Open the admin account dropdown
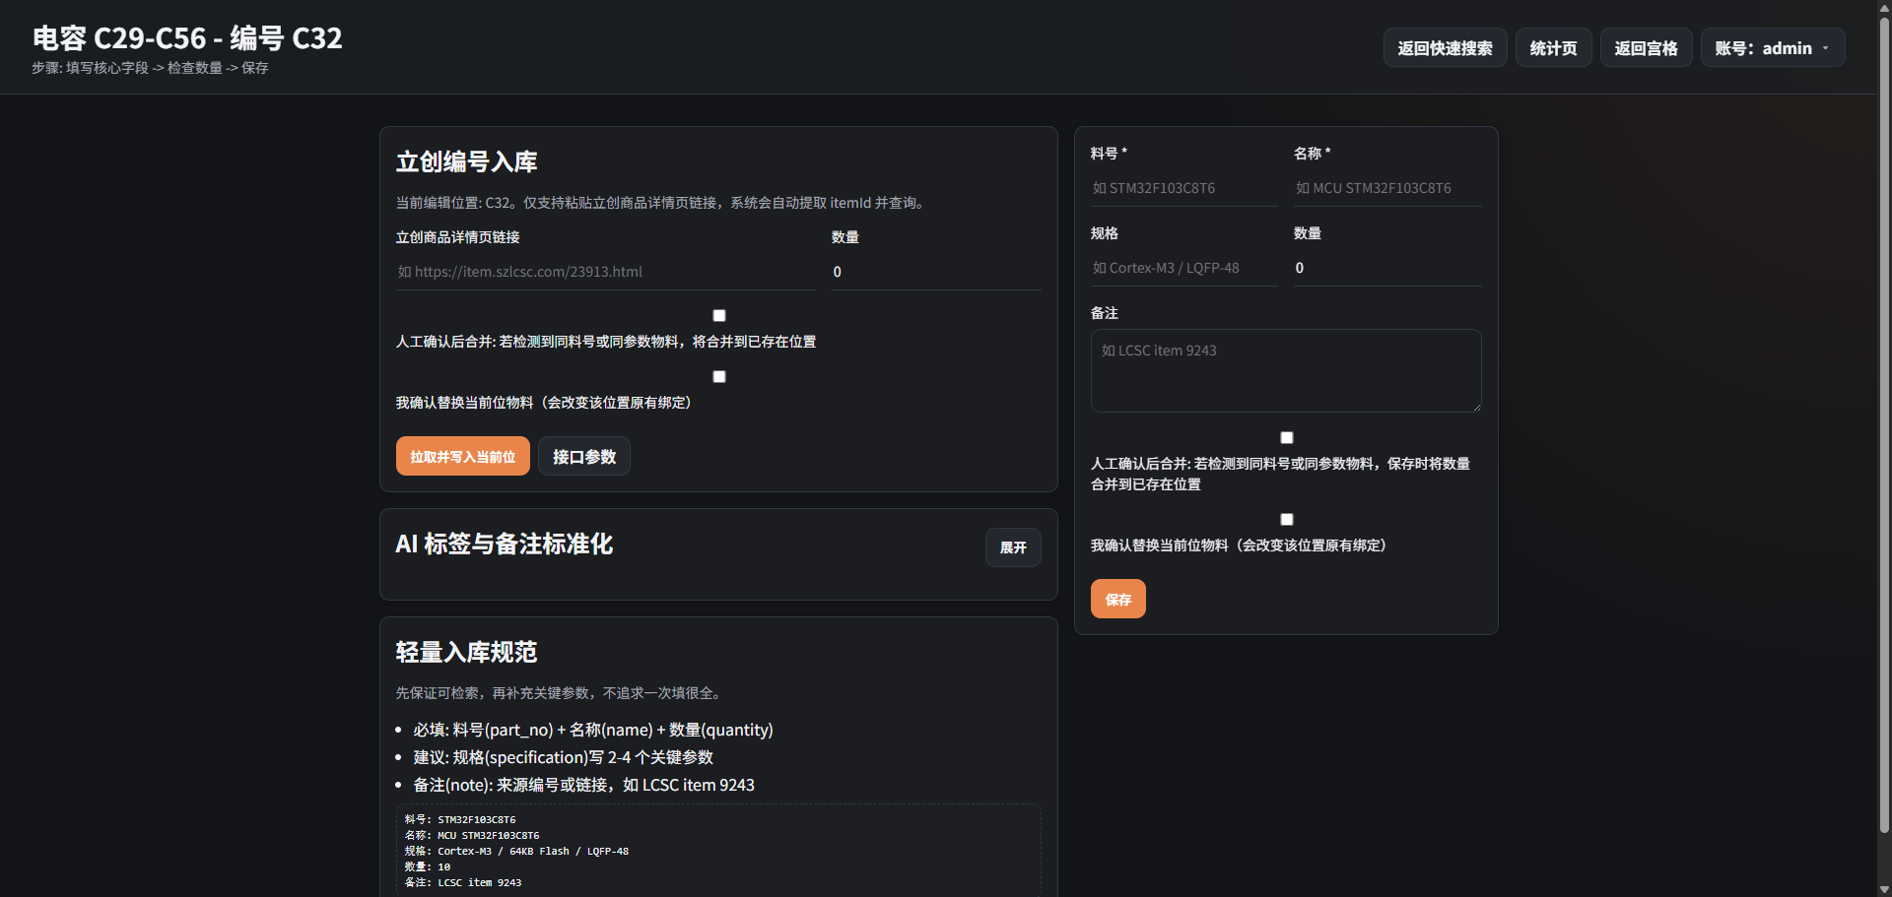Viewport: 1892px width, 897px height. pos(1772,48)
